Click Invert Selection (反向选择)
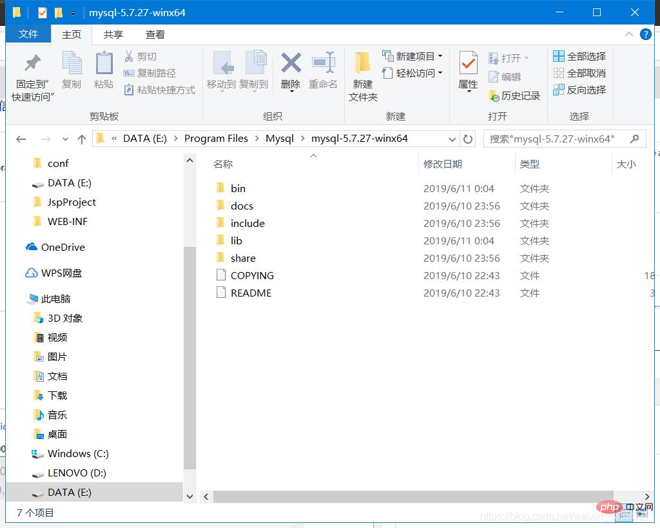 579,90
